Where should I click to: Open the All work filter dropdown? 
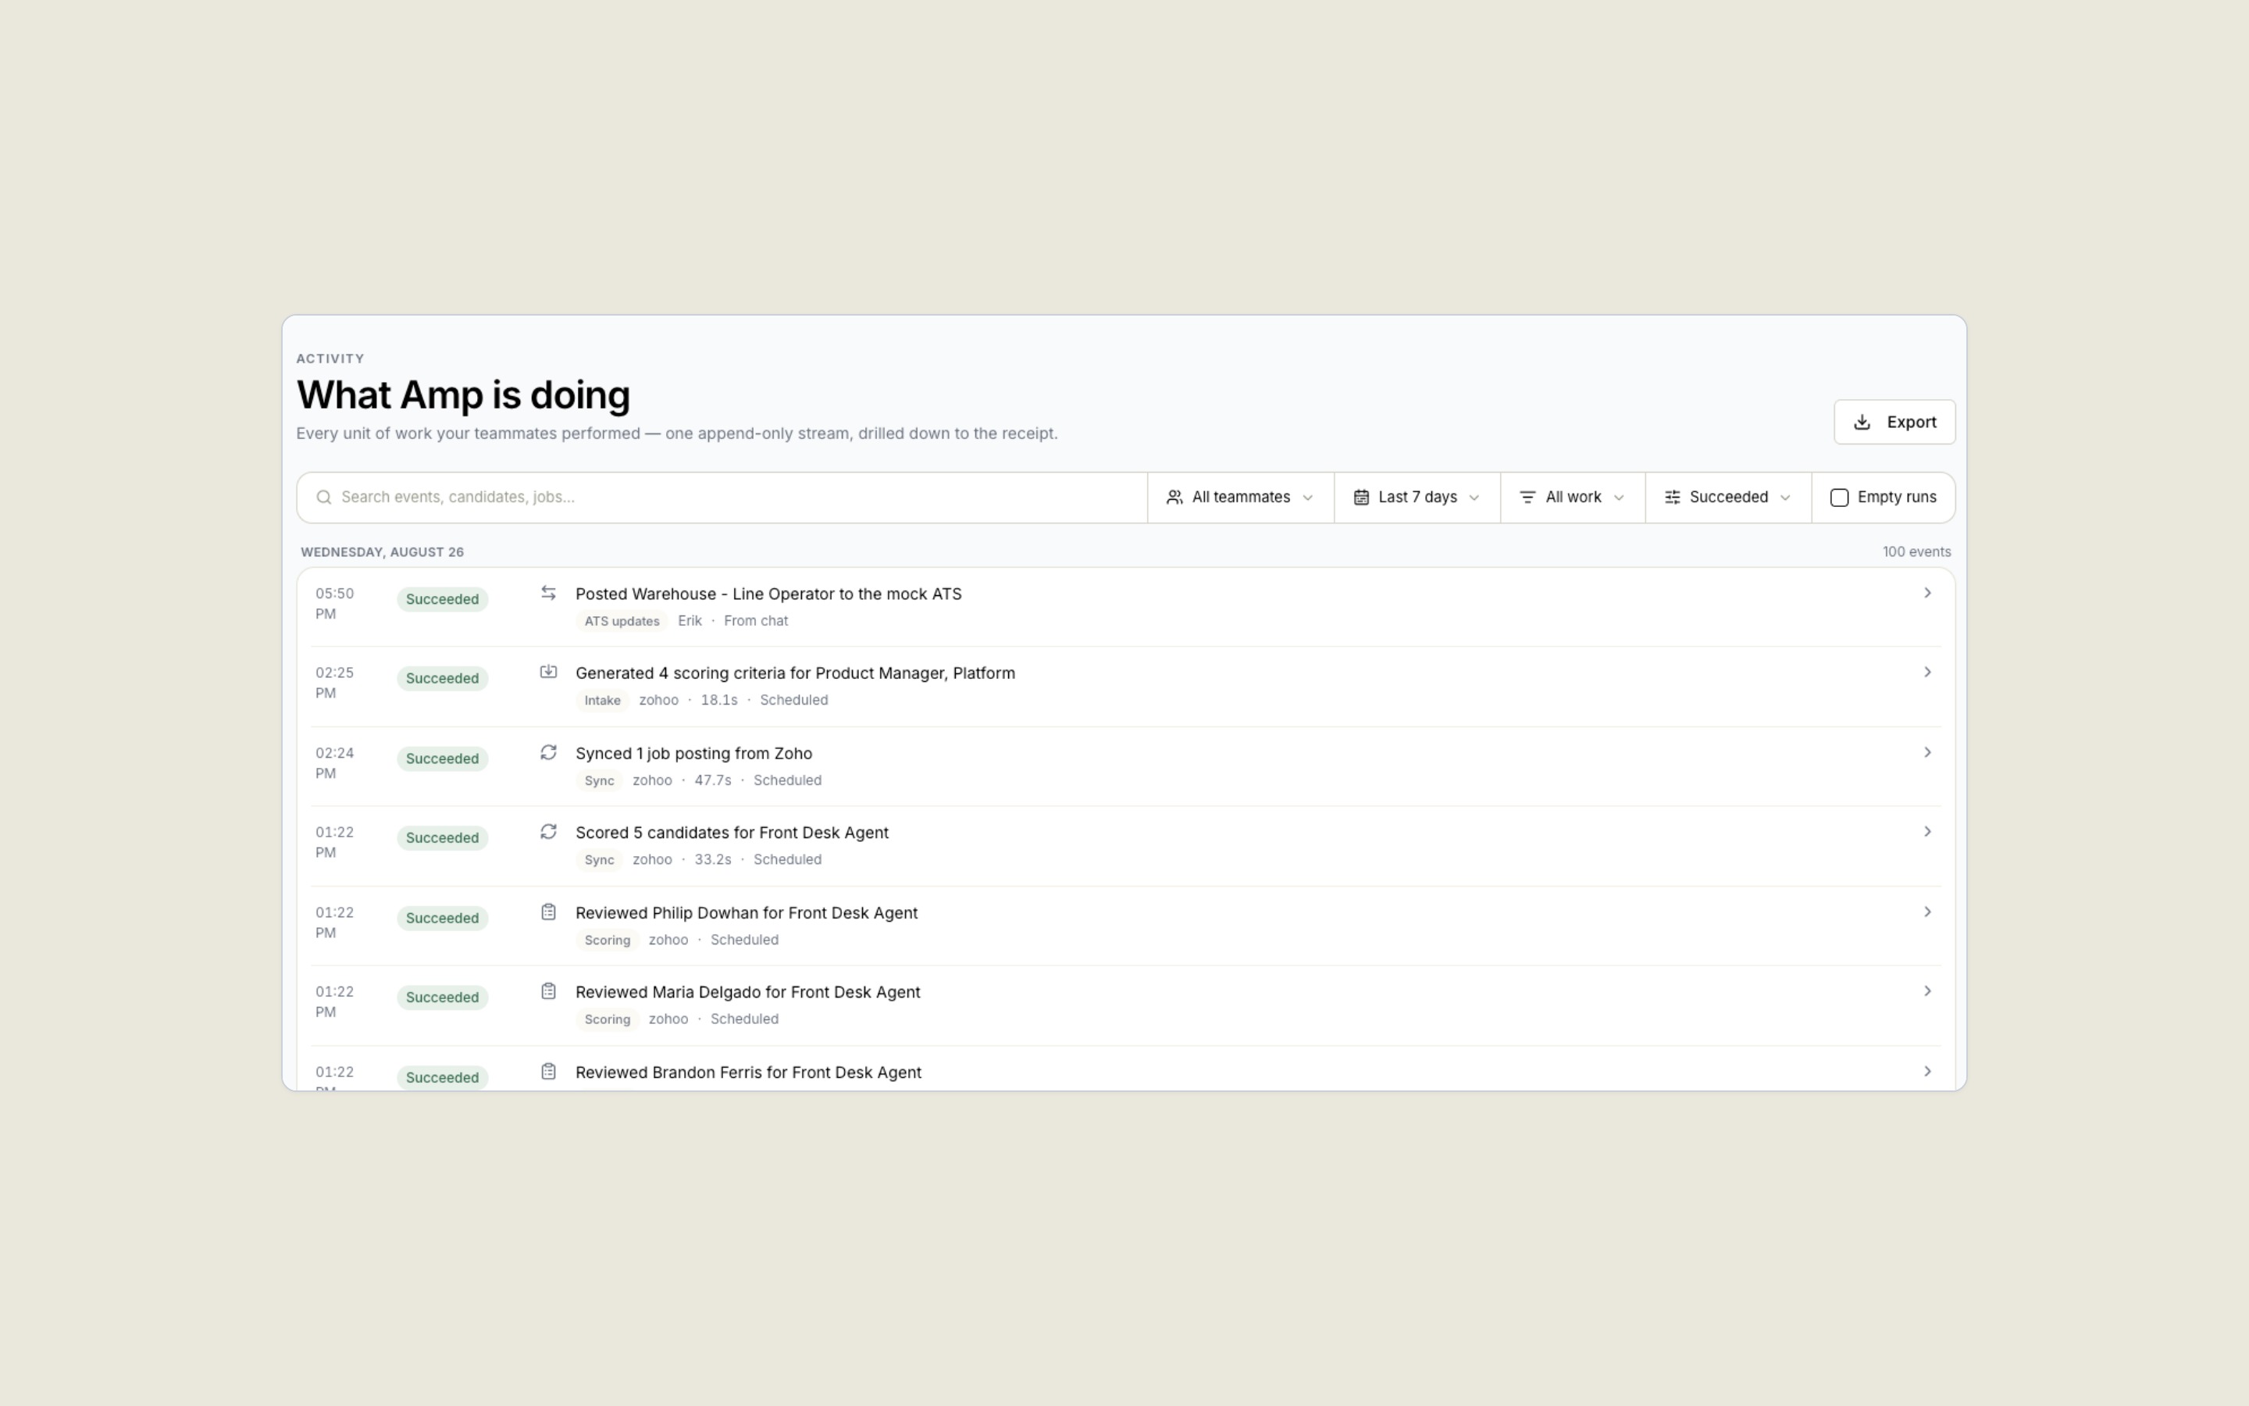pos(1573,498)
